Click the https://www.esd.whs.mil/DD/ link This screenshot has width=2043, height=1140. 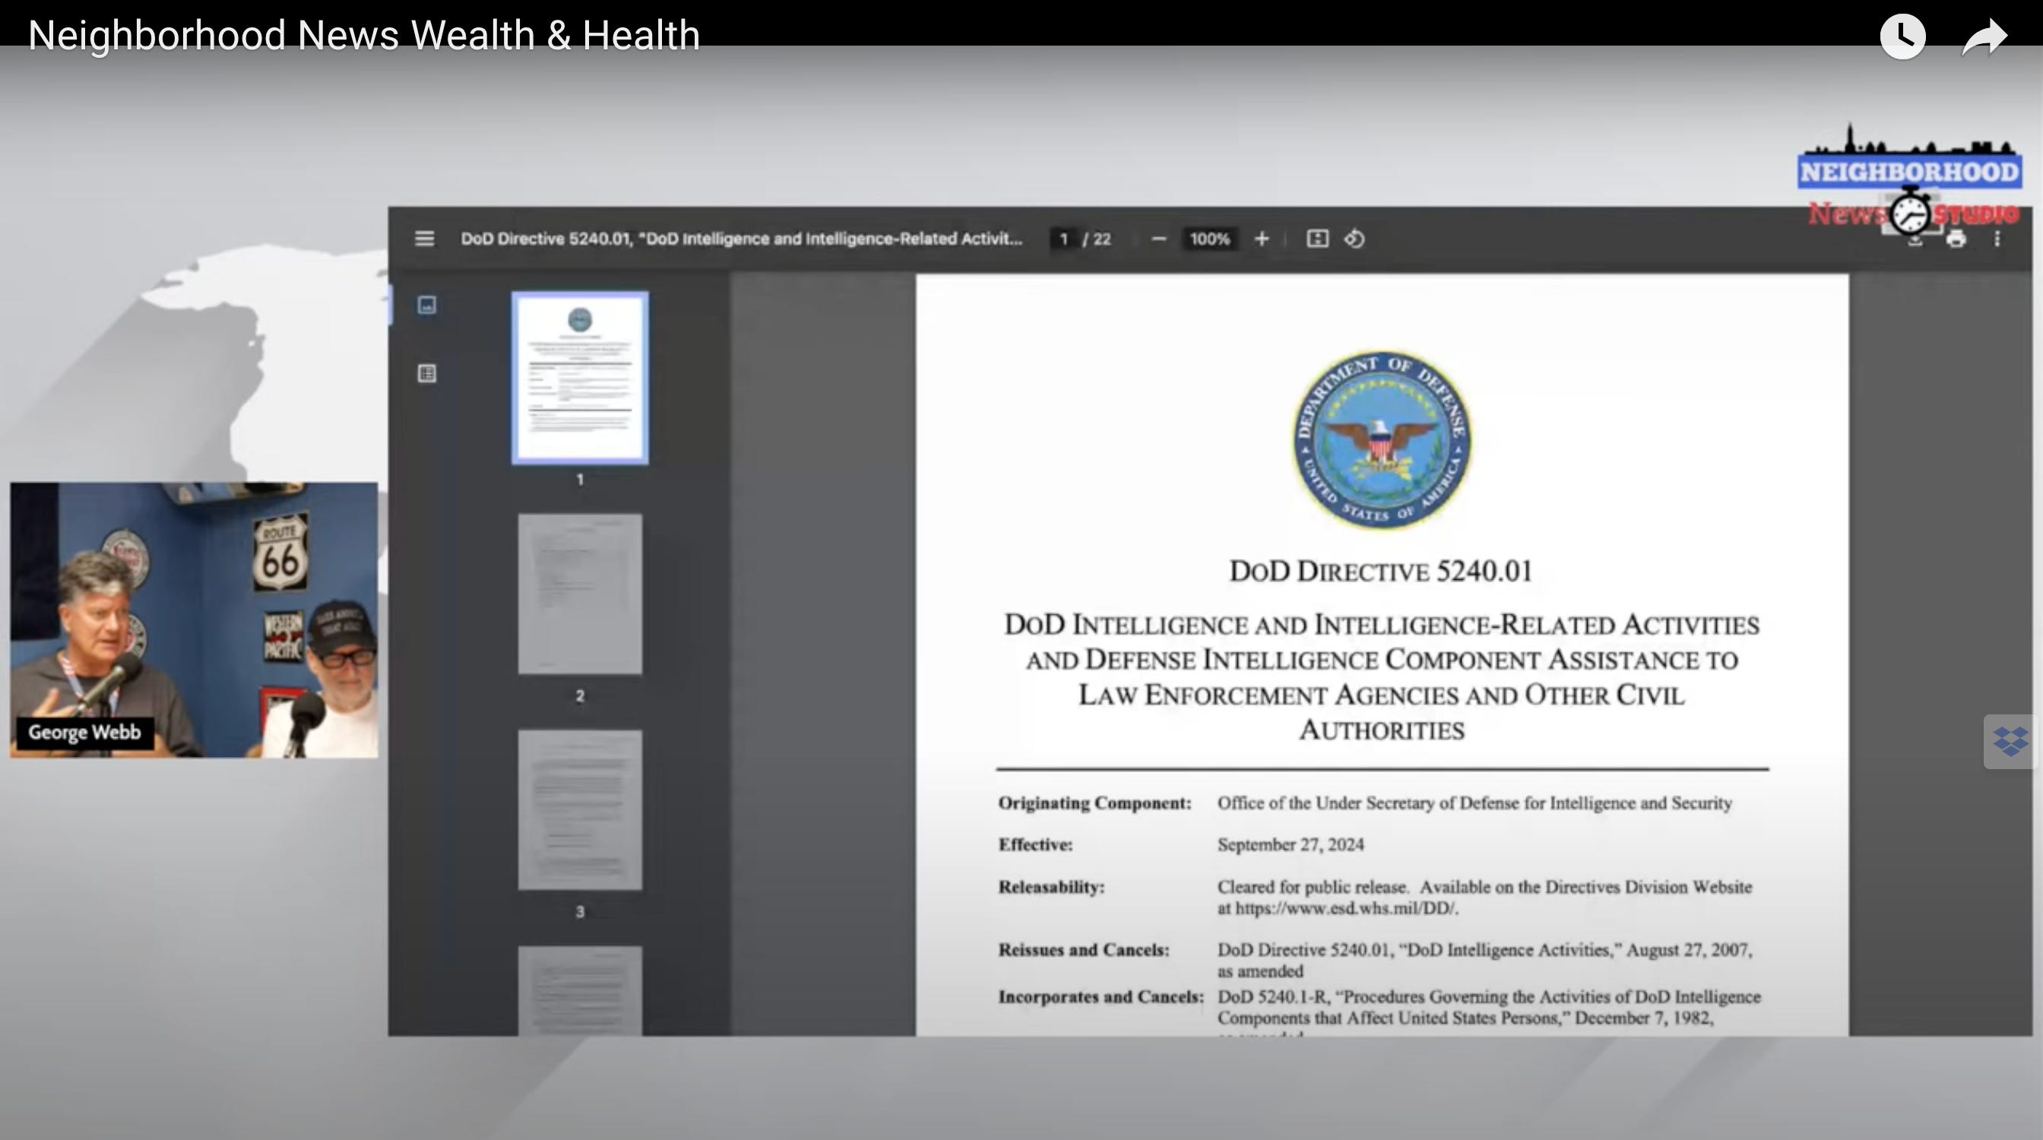1346,908
